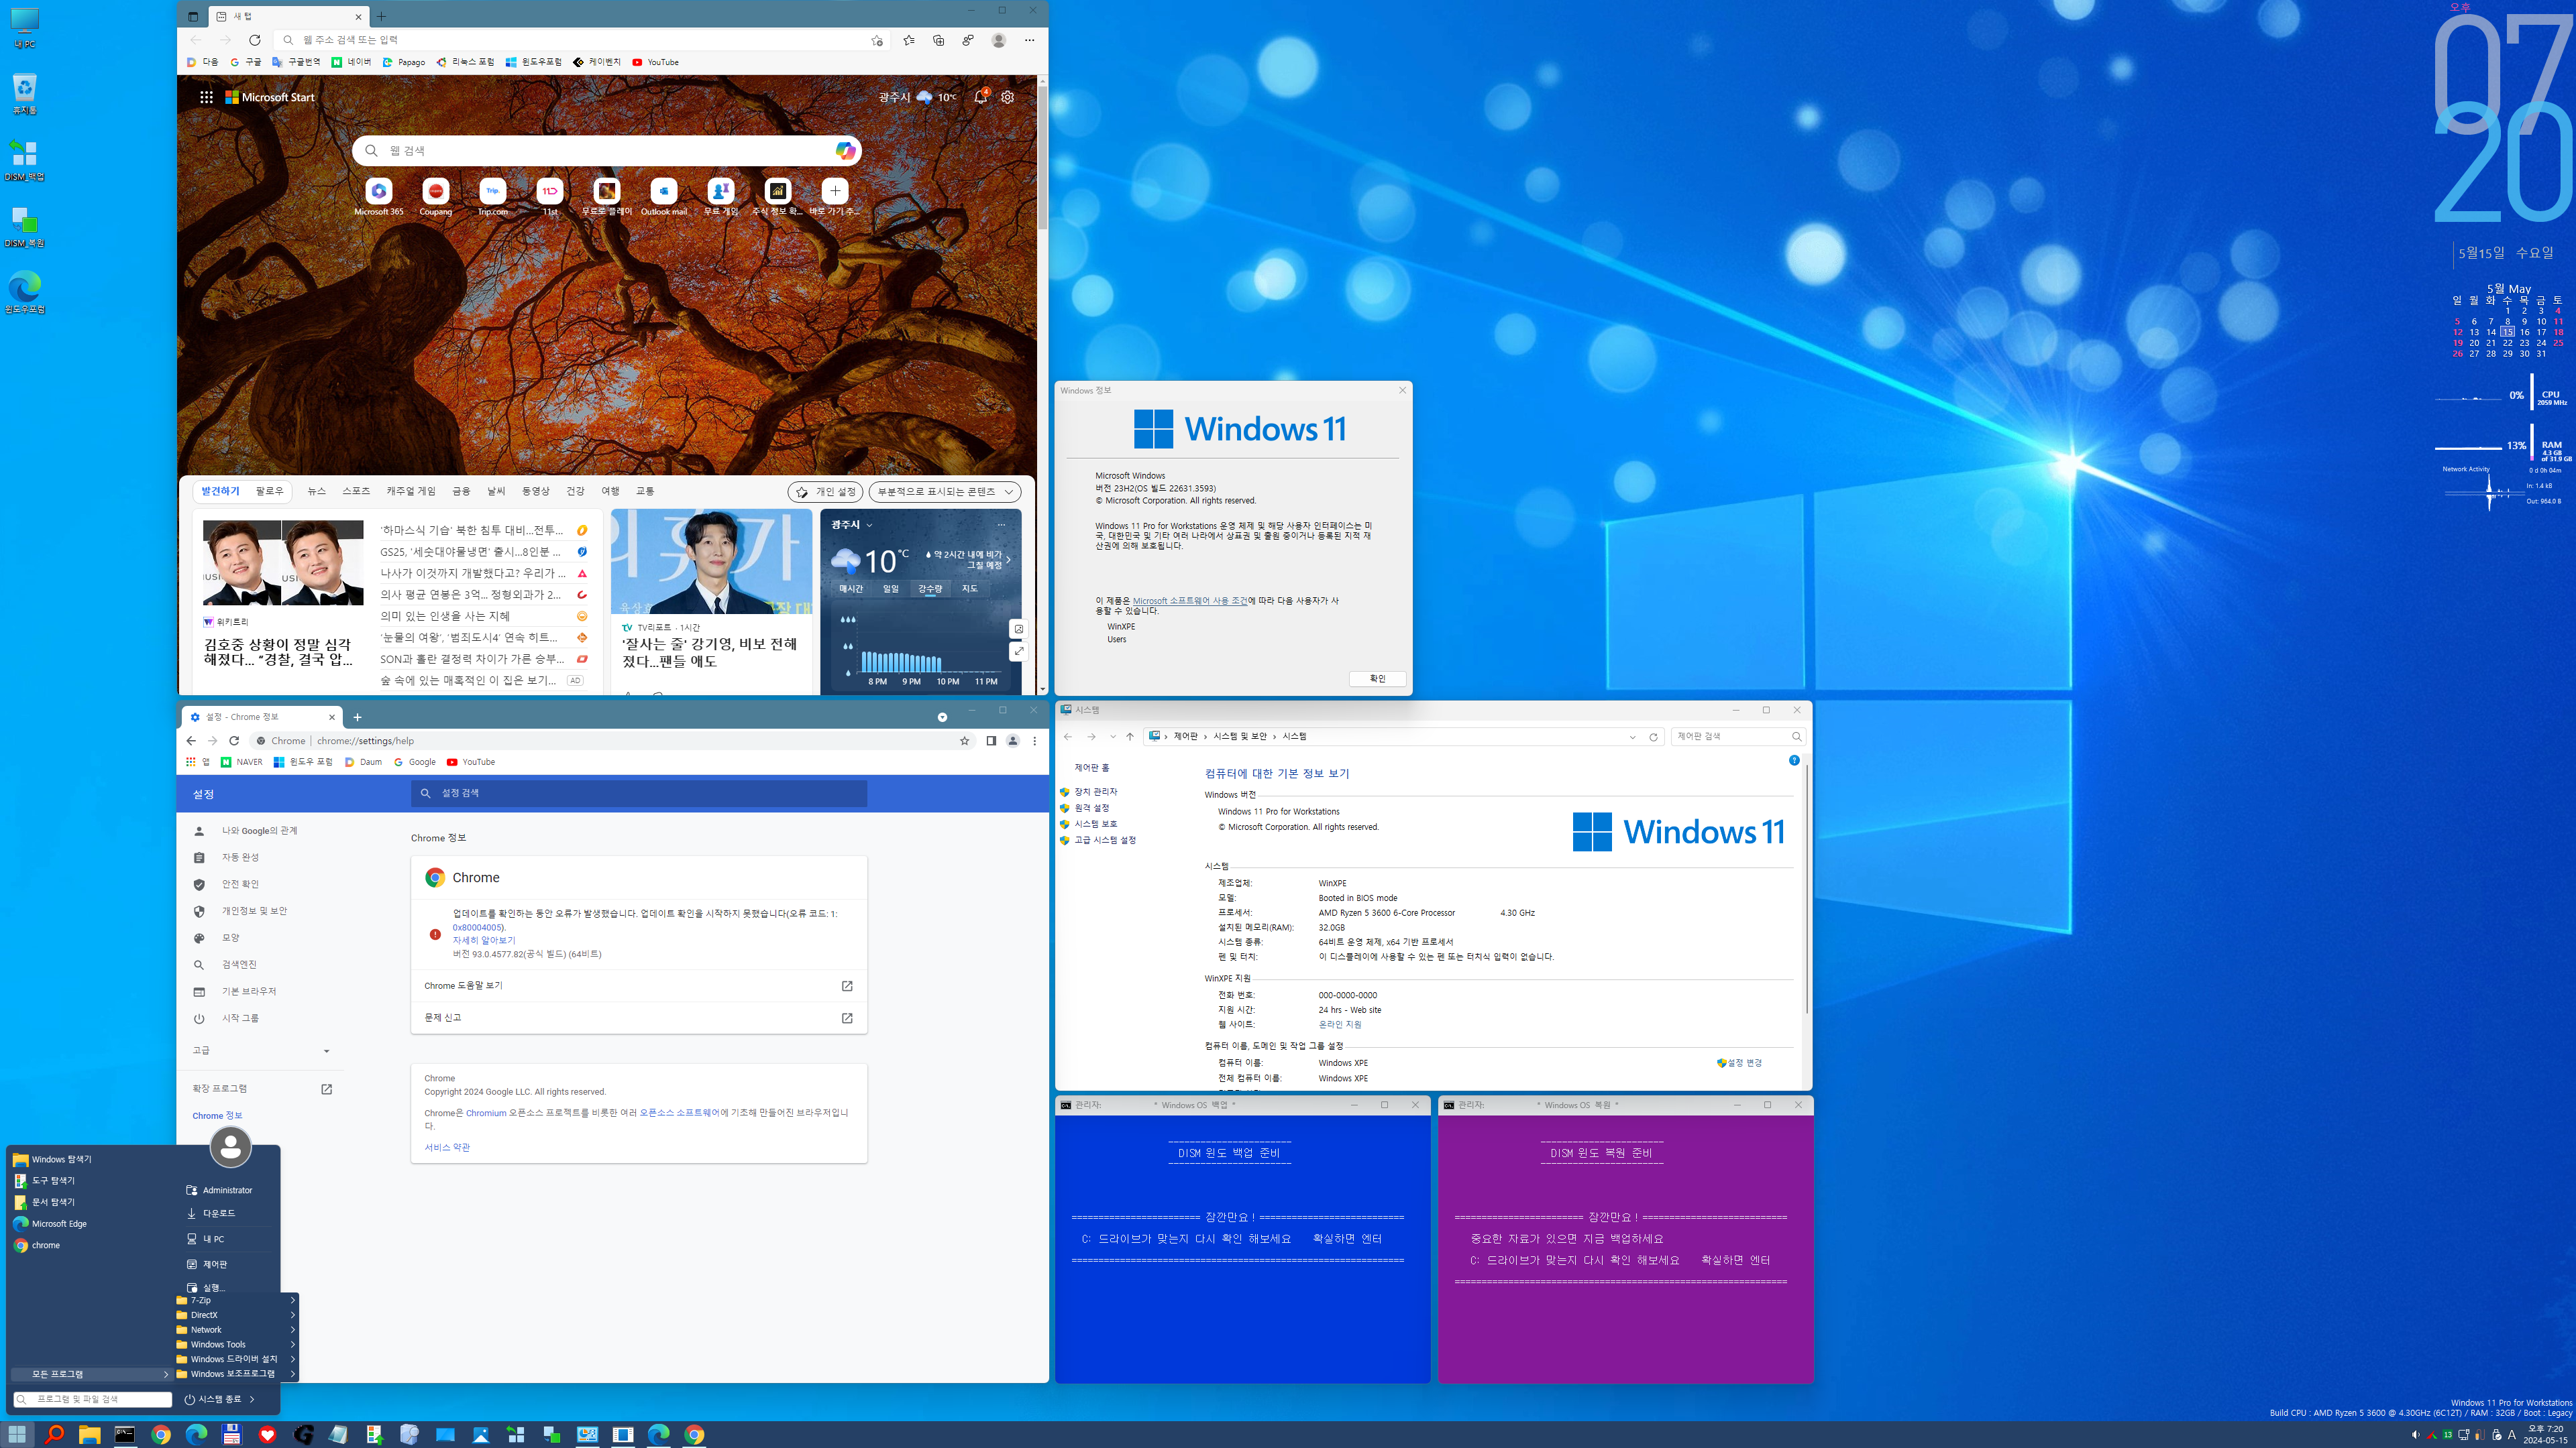Select 스포츠 category in feed
Viewport: 2576px width, 1448px height.
(356, 491)
